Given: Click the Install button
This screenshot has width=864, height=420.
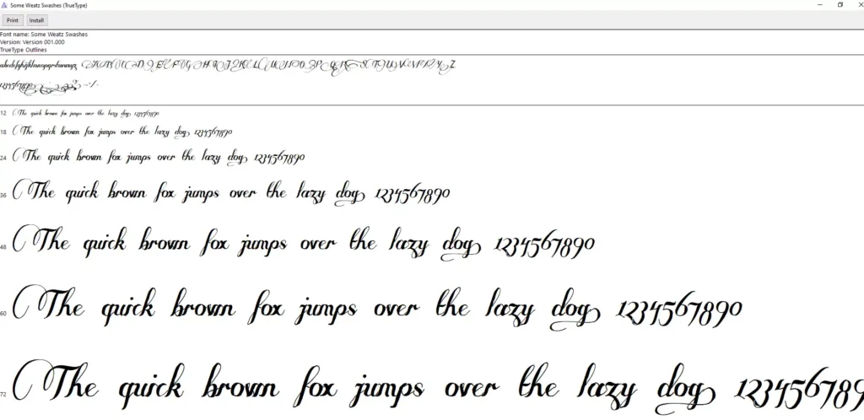Looking at the screenshot, I should (36, 20).
